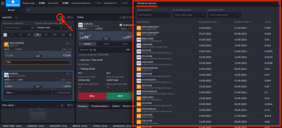Viewport: 282px width, 128px height.
Task: Click the search icon in Price alerts panel
Action: tap(62, 105)
